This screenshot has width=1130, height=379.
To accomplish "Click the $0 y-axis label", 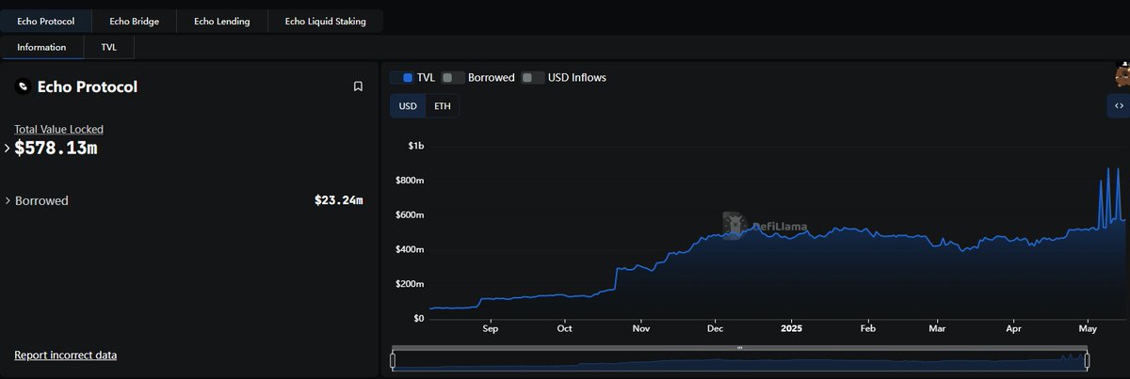I will click(418, 319).
